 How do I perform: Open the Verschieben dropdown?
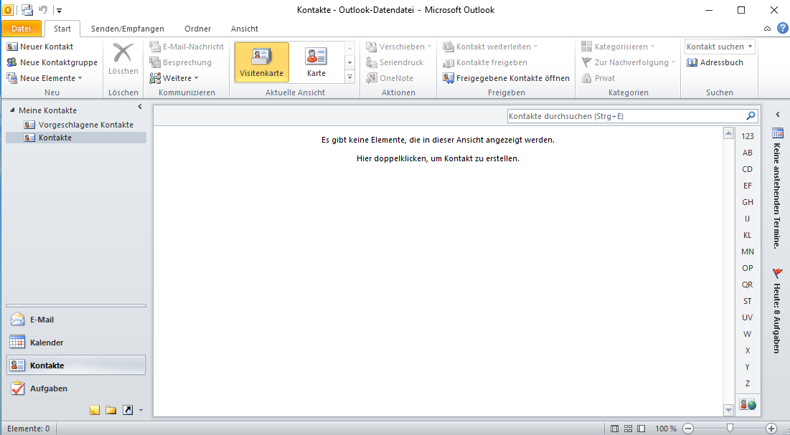point(398,47)
